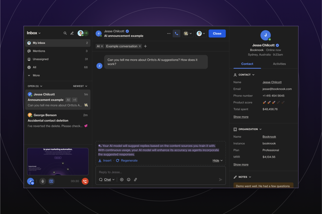Start a call with the phone icon
Viewport: 322px width, 214px height.
pyautogui.click(x=176, y=33)
